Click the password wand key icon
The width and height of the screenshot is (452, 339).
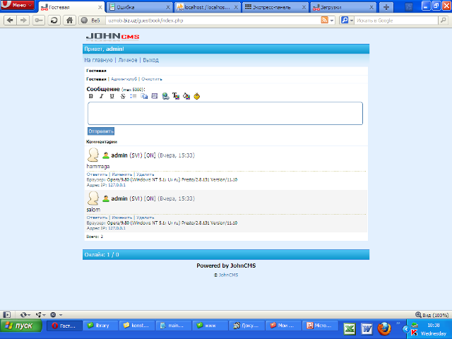click(x=39, y=20)
